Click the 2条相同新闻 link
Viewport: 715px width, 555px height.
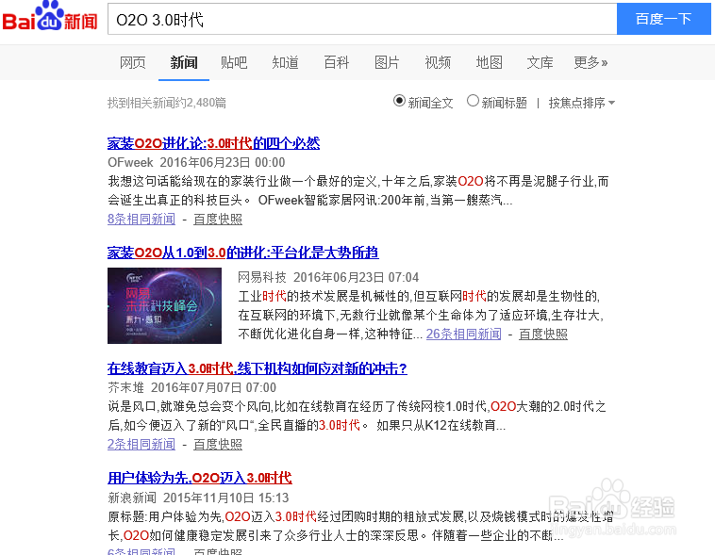pos(141,444)
